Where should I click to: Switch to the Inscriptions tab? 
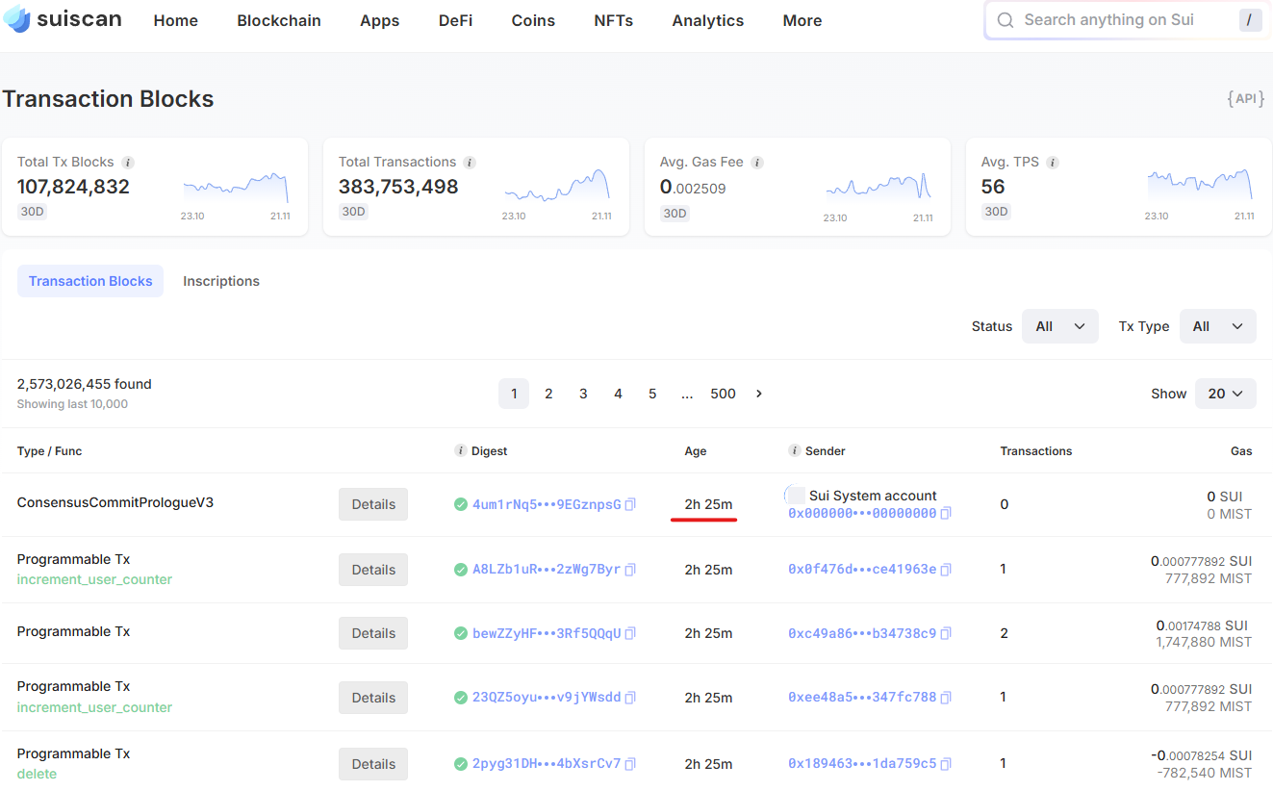click(221, 281)
